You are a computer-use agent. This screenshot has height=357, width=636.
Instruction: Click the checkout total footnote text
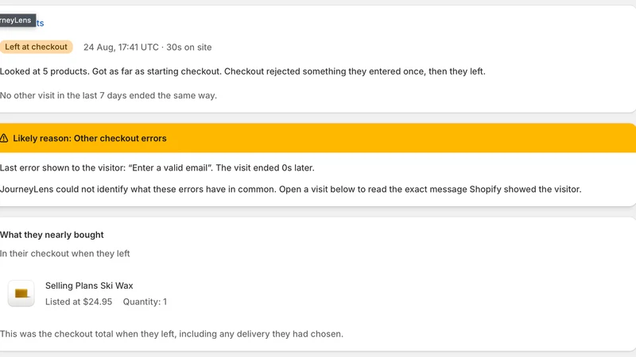click(172, 334)
